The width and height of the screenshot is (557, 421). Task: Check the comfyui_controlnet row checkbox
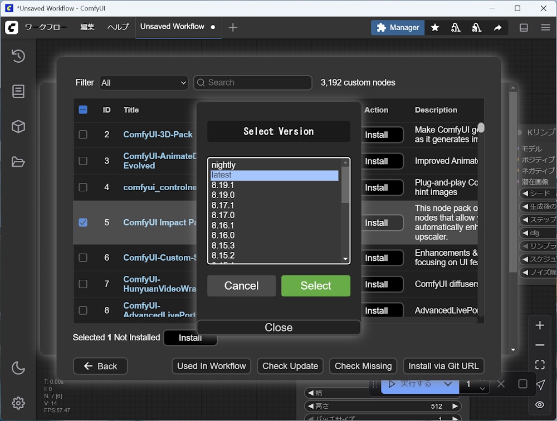pos(83,187)
